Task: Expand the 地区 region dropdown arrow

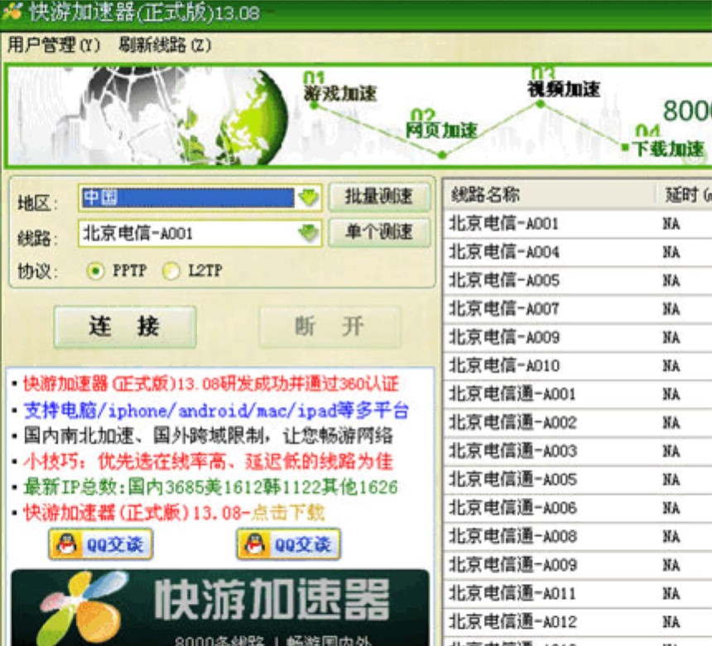Action: [x=308, y=198]
